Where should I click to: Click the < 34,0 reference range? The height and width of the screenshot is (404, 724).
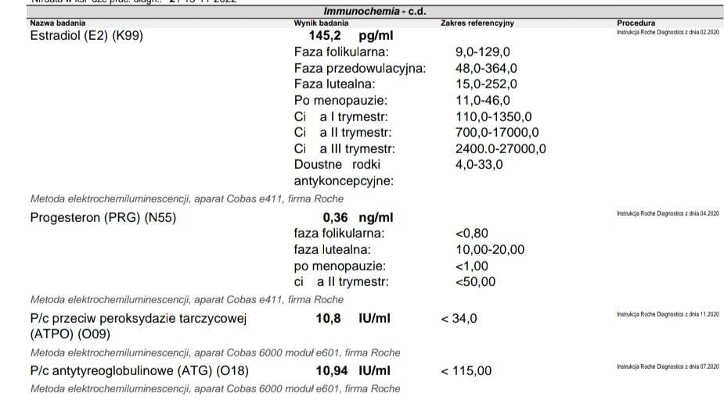pyautogui.click(x=459, y=318)
